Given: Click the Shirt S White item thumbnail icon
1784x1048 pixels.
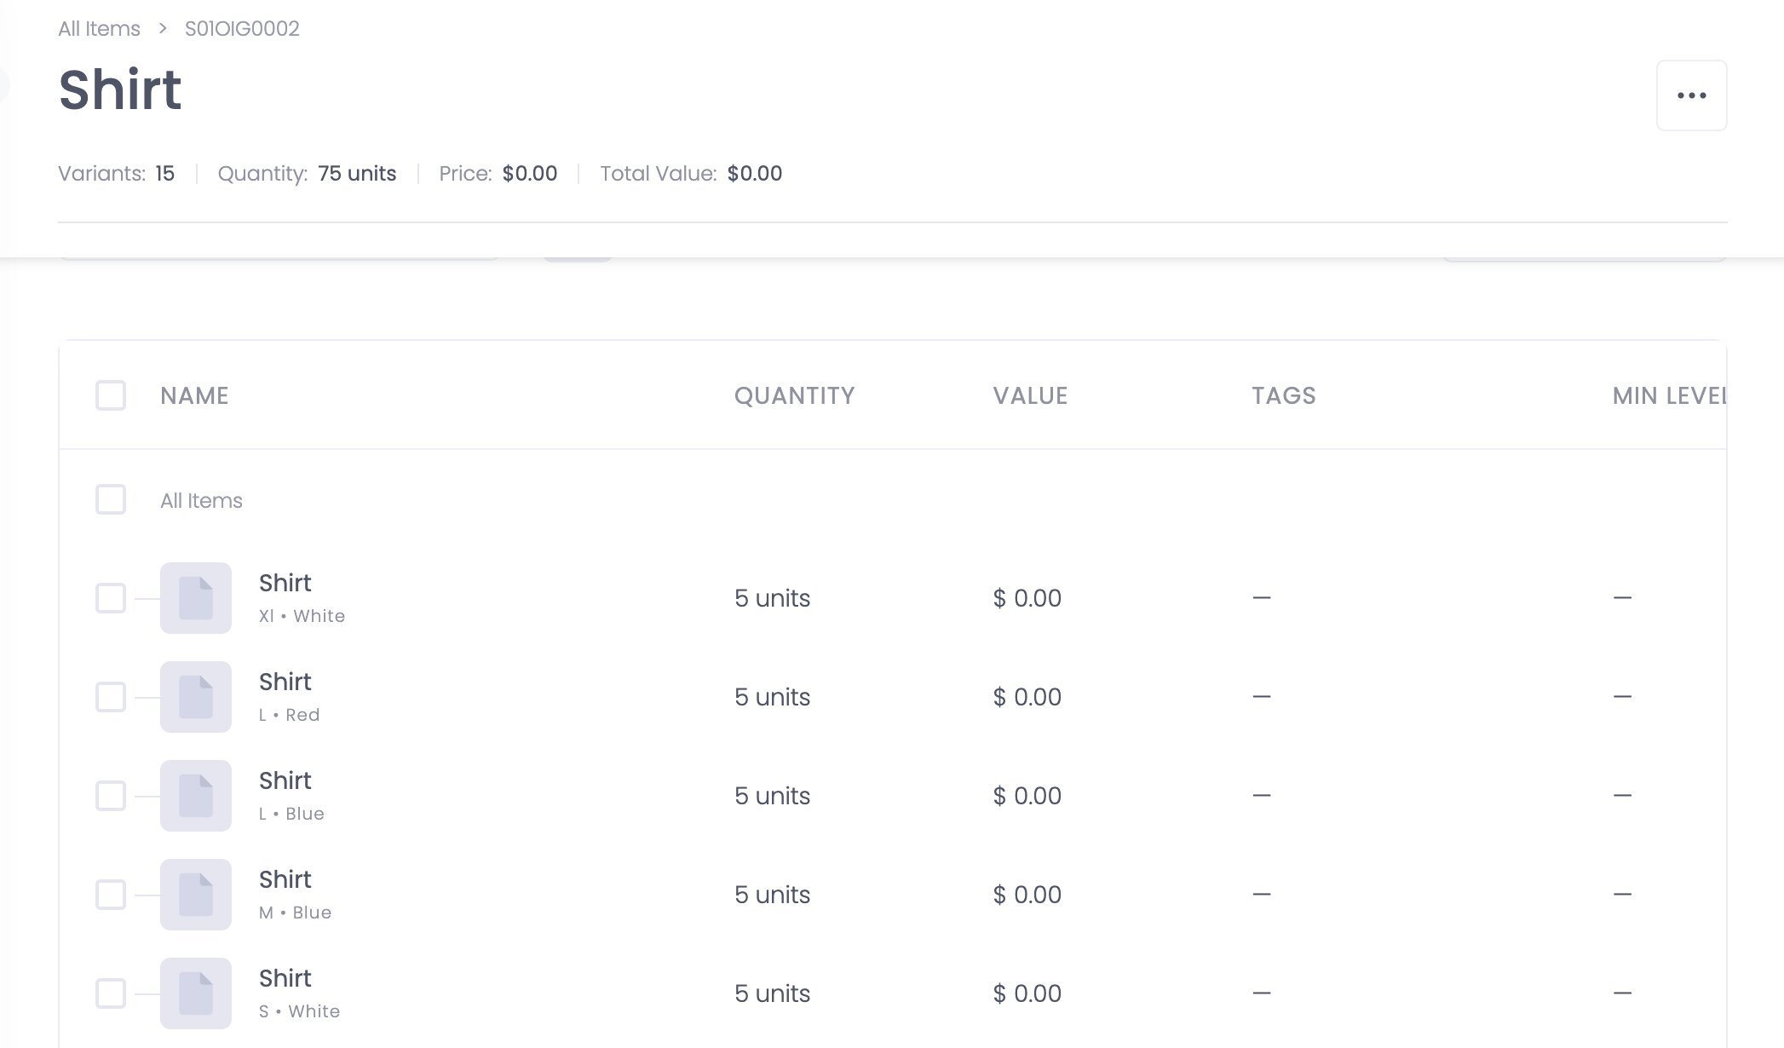Looking at the screenshot, I should coord(196,993).
